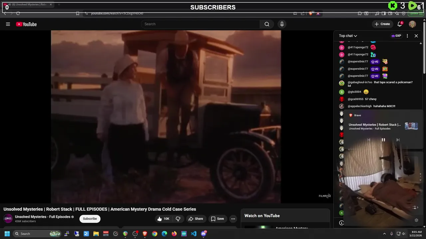The height and width of the screenshot is (239, 426).
Task: Open the Brave VPN shield icon
Action: click(x=404, y=13)
